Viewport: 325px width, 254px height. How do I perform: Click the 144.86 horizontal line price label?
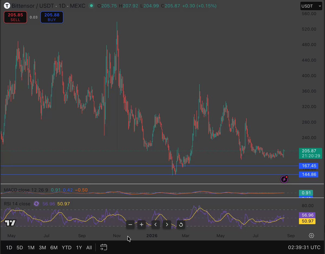click(x=309, y=174)
